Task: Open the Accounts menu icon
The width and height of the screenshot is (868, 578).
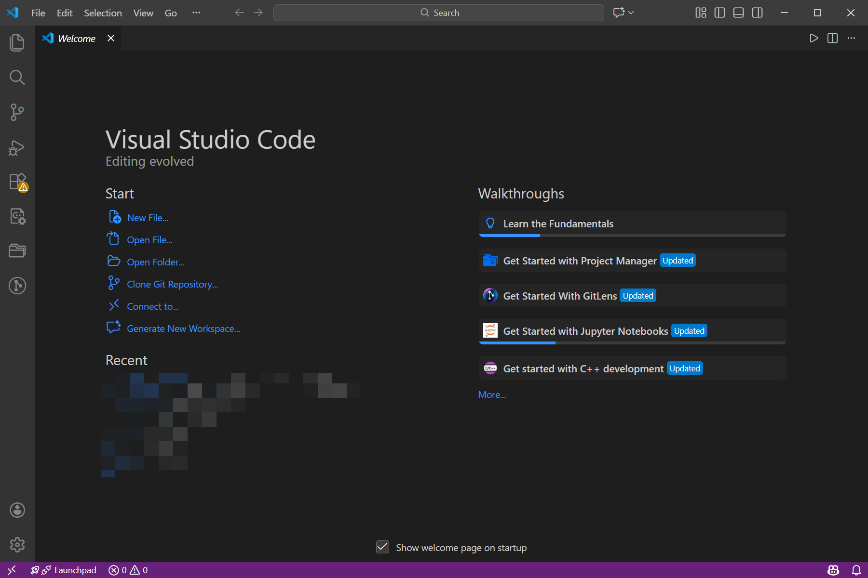Action: [x=17, y=510]
